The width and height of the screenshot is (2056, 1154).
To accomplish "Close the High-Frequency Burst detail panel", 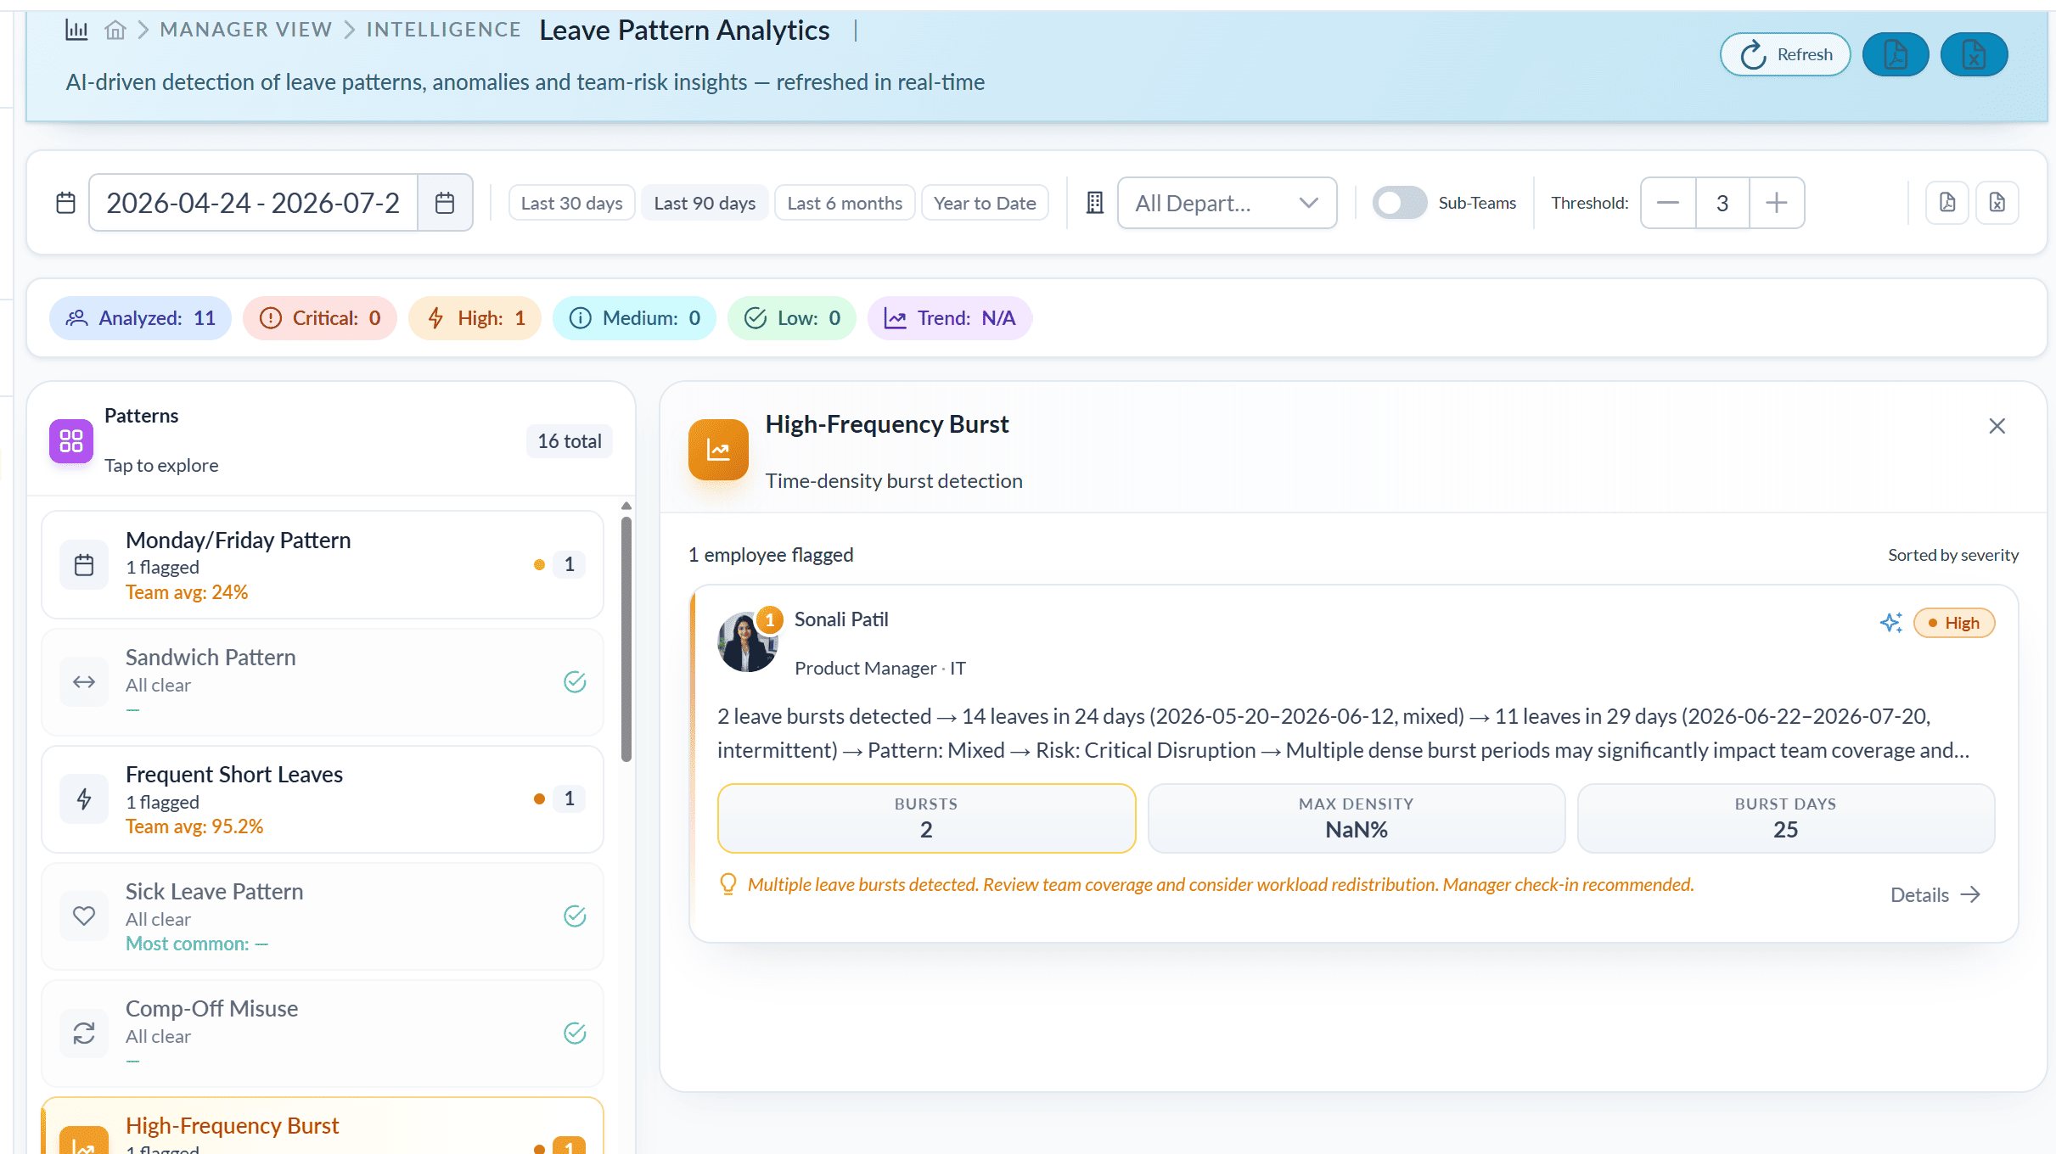I will (1997, 426).
